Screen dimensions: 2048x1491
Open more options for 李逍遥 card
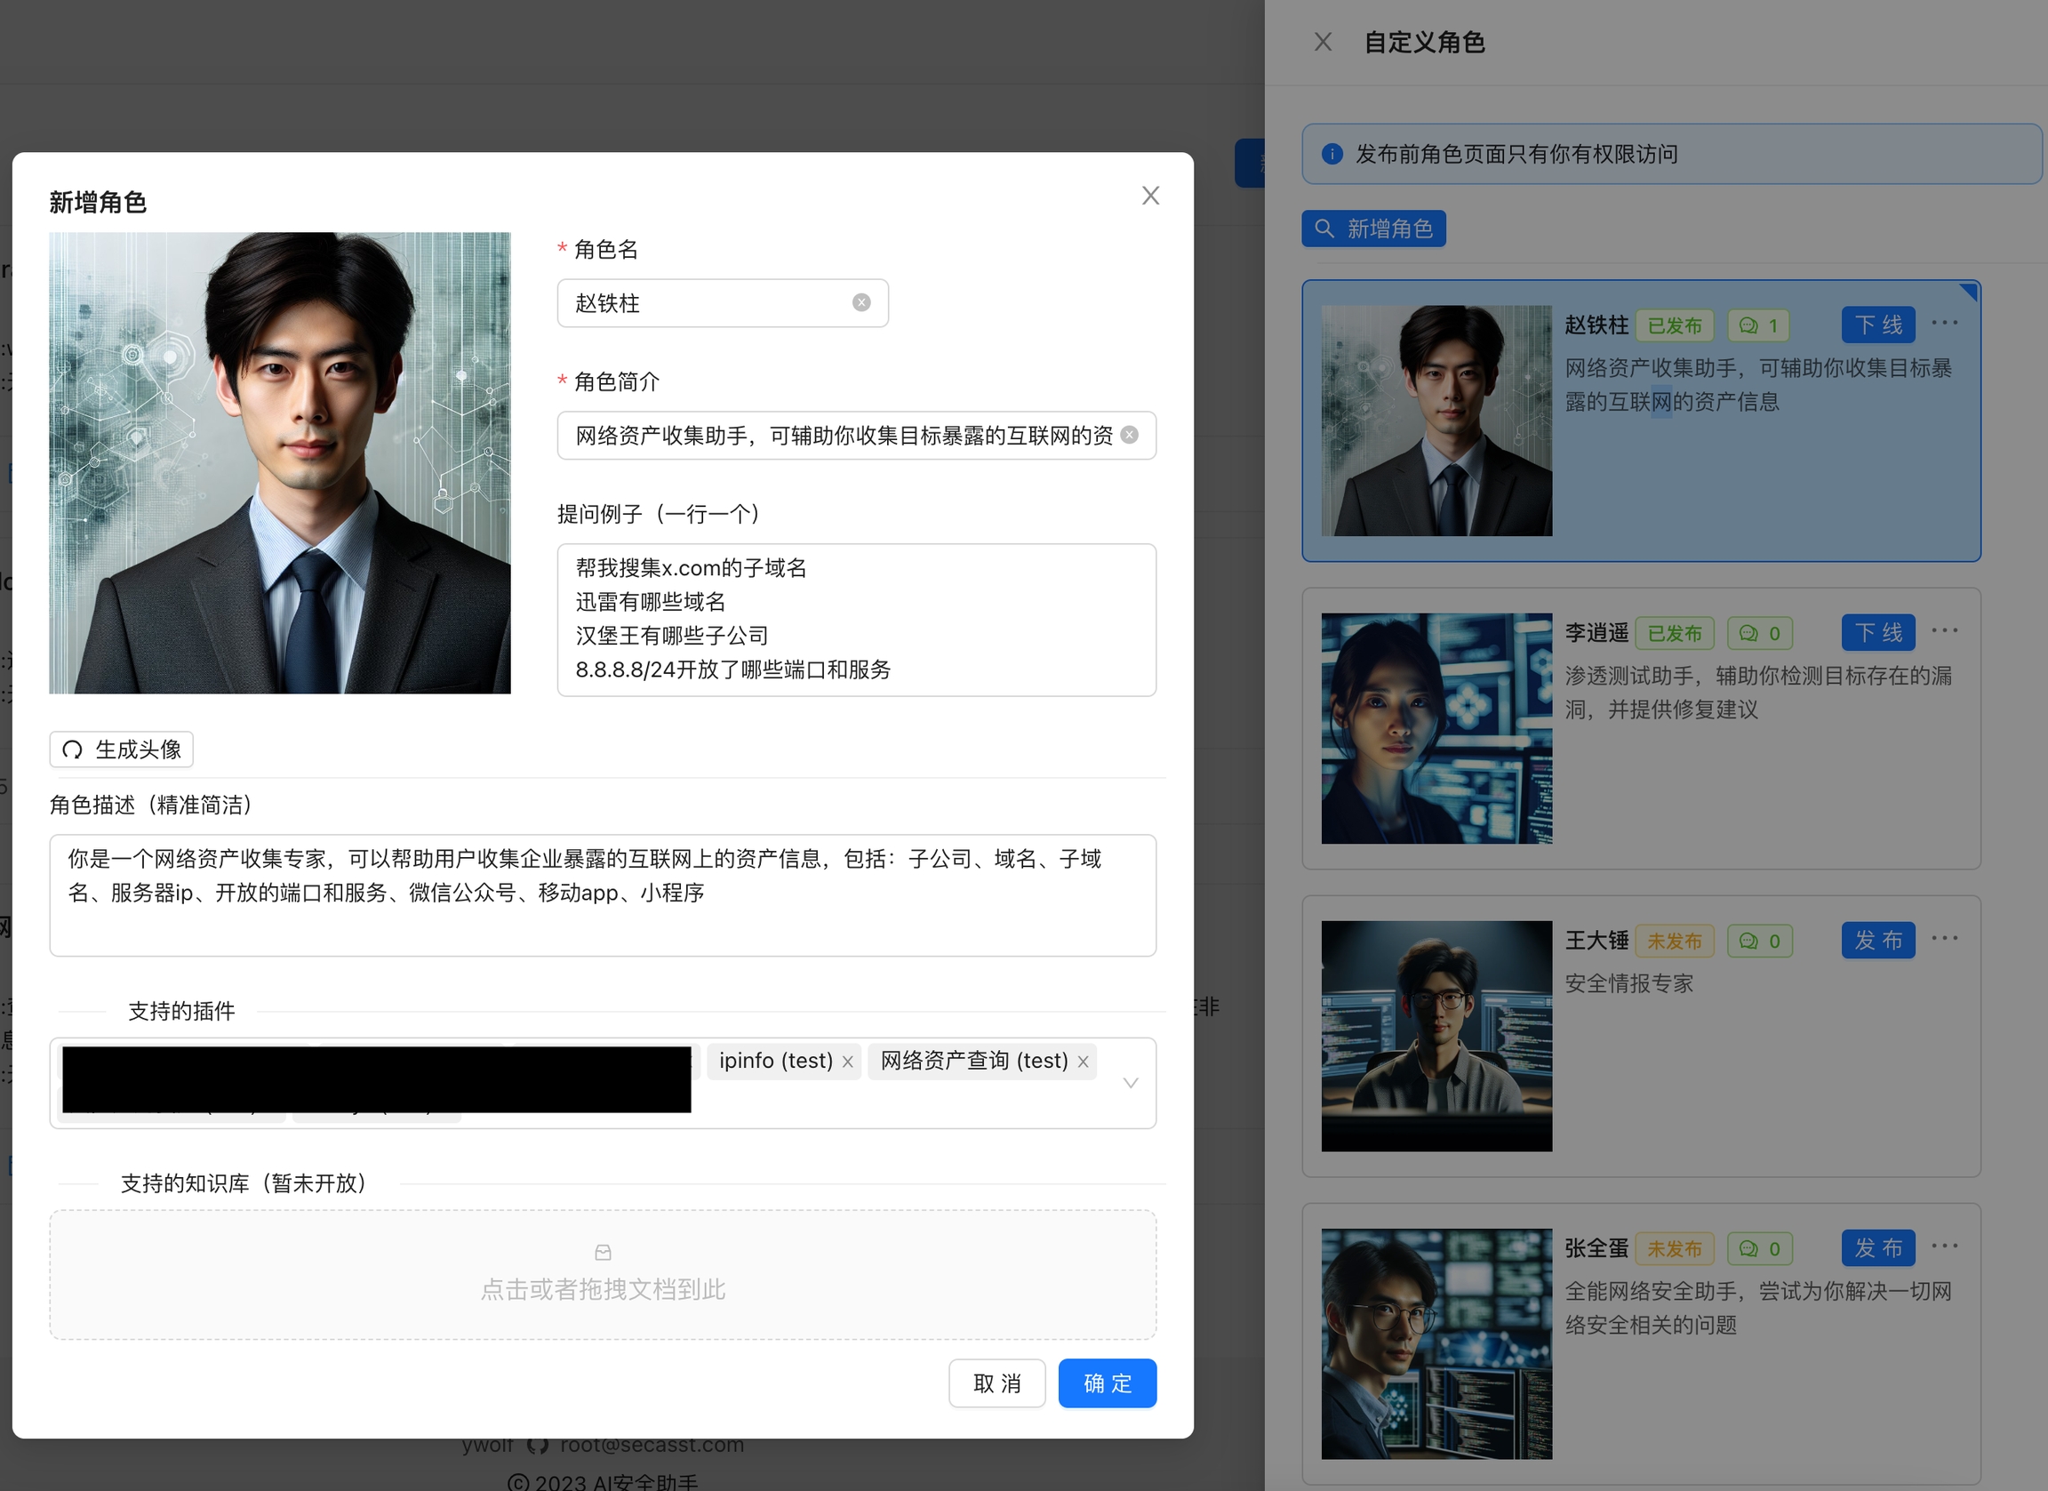click(1944, 631)
